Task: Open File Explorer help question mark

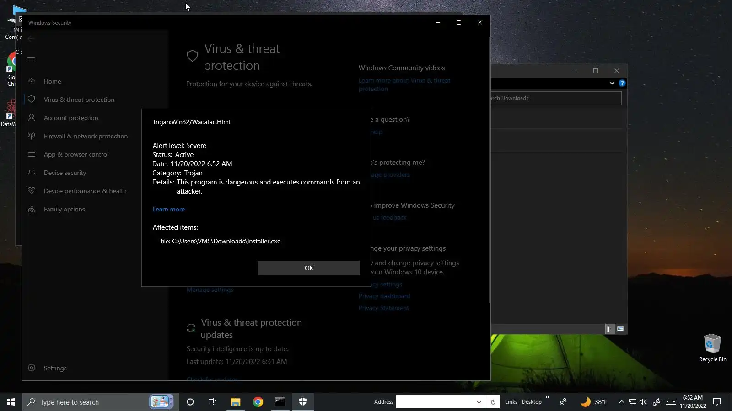Action: click(622, 83)
